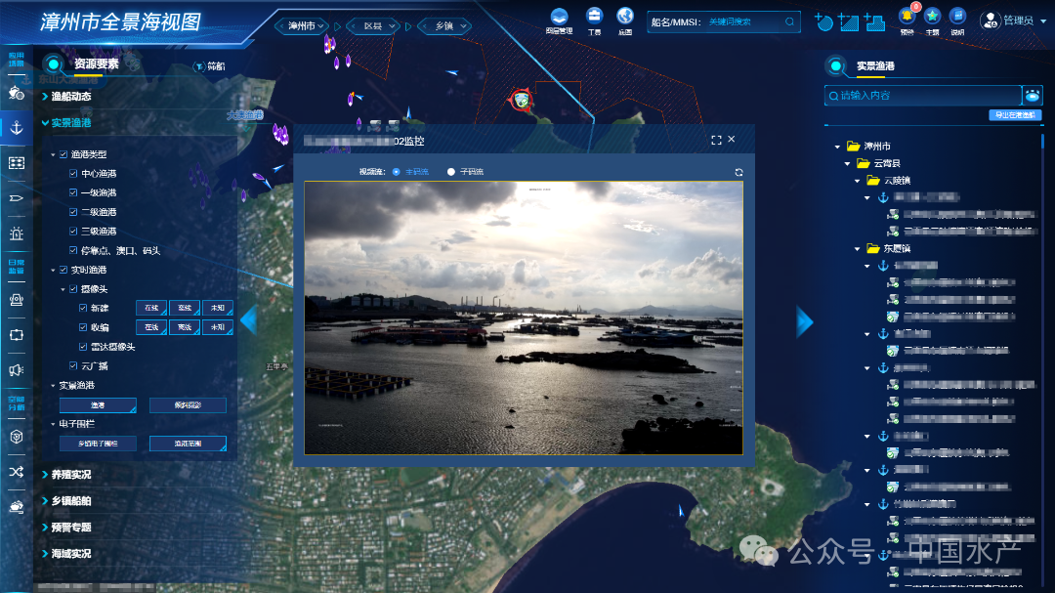Click the right blue arrow to expand panel
Image resolution: width=1055 pixels, height=593 pixels.
[x=805, y=321]
